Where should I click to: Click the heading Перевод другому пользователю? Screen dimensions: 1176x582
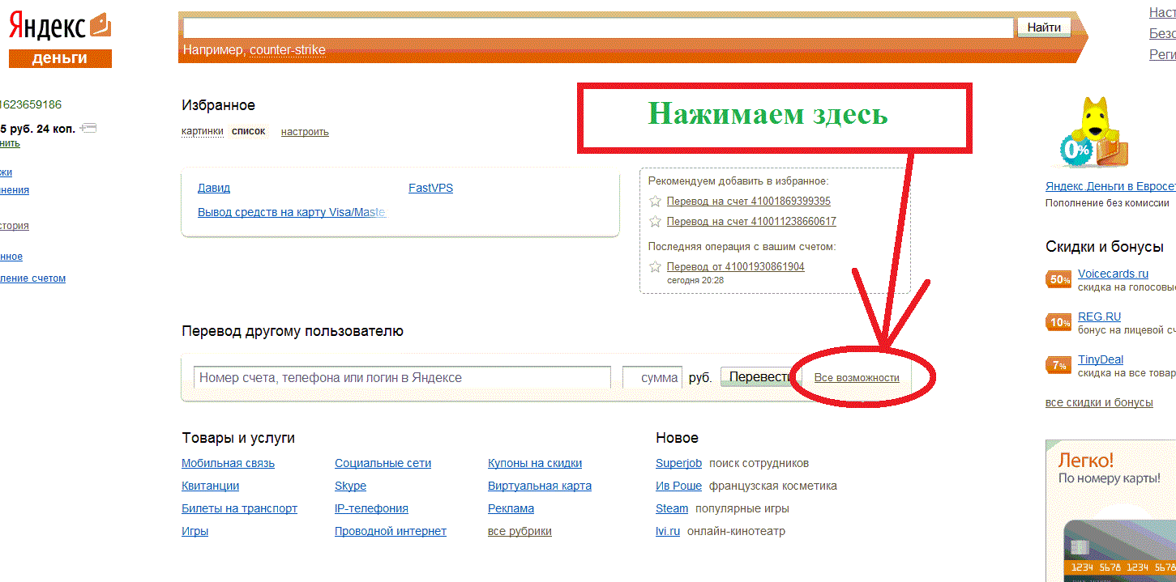coord(293,331)
